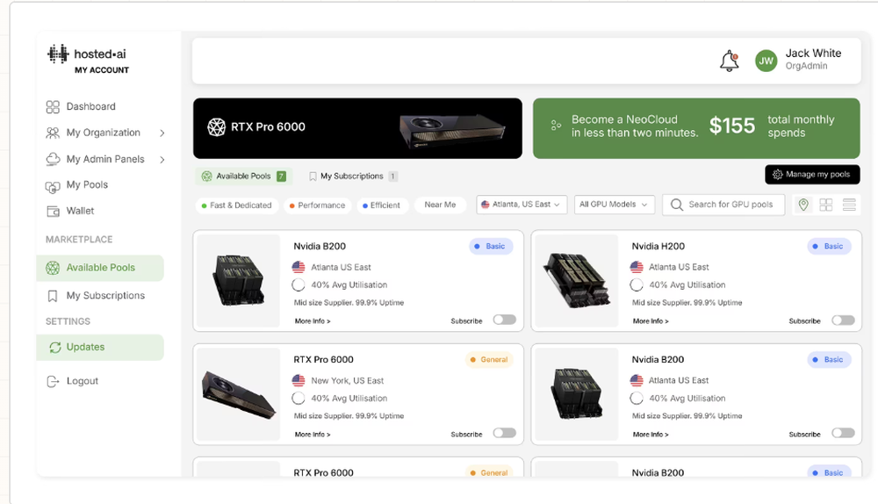Click the Search for GPU pools field
878x504 pixels.
pos(723,205)
